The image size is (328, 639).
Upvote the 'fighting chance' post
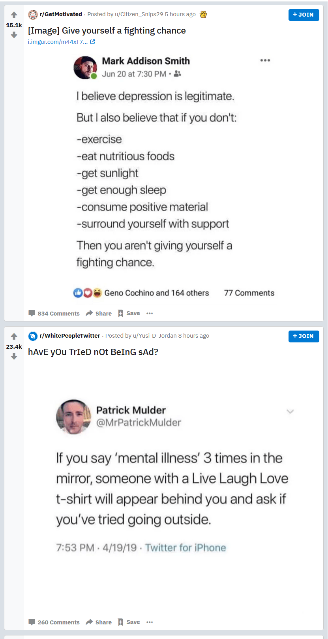click(14, 15)
